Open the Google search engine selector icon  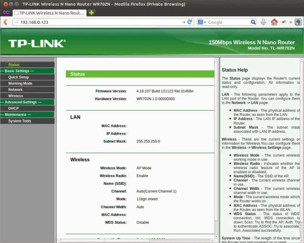tap(202, 22)
